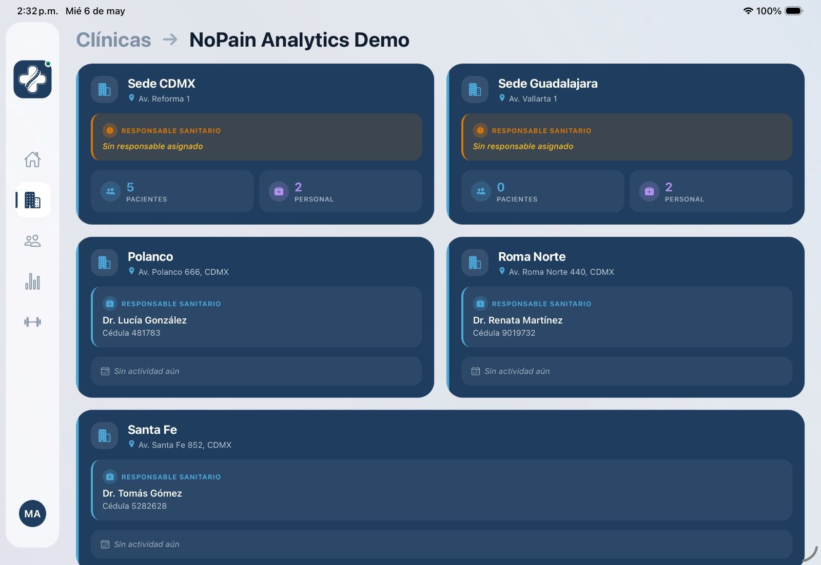
Task: Click the Roma Norte calendar activity icon
Action: [x=476, y=371]
